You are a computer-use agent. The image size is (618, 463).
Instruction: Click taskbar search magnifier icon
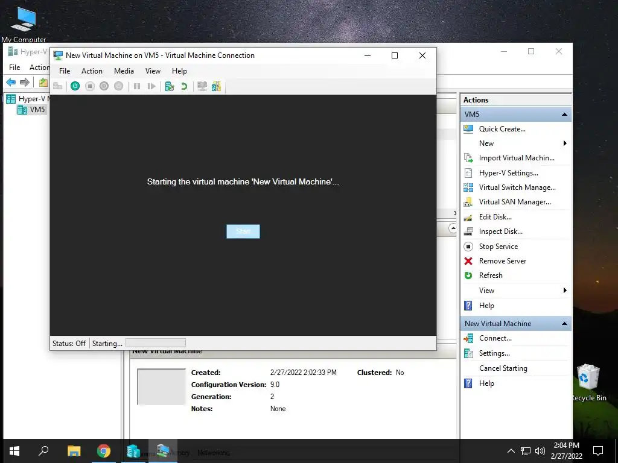(43, 451)
